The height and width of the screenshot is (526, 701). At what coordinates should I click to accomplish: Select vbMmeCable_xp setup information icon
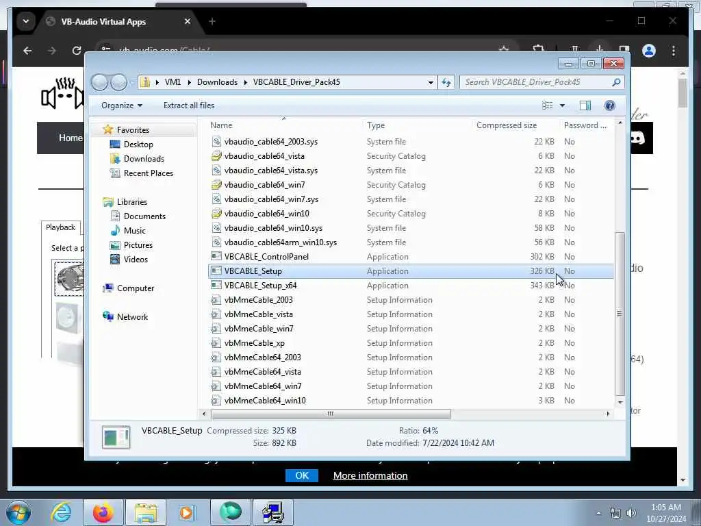pyautogui.click(x=216, y=343)
